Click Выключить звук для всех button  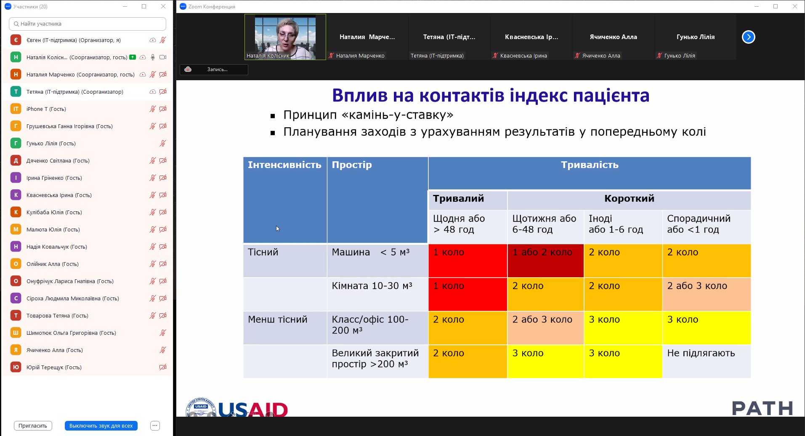(x=101, y=426)
